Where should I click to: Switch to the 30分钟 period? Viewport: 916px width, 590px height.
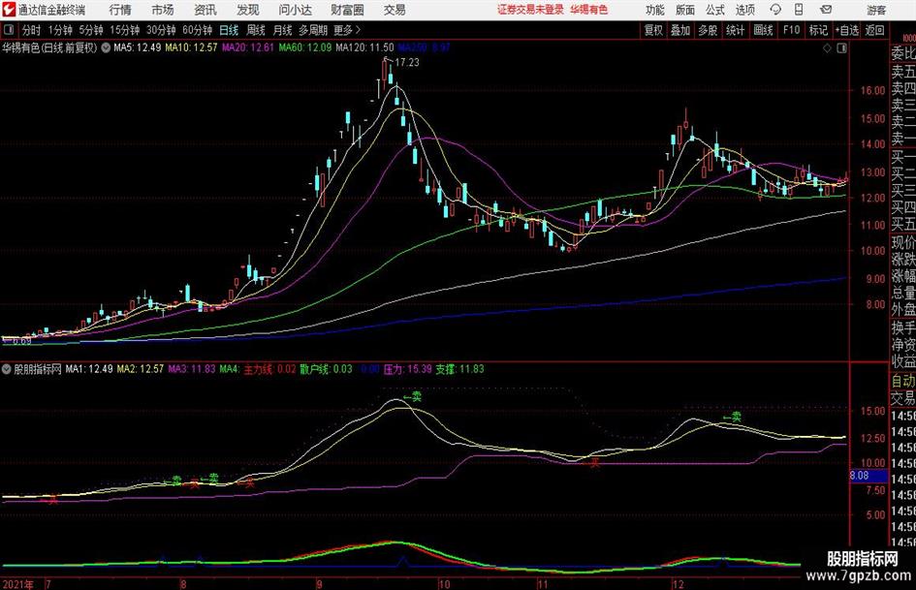pyautogui.click(x=161, y=30)
